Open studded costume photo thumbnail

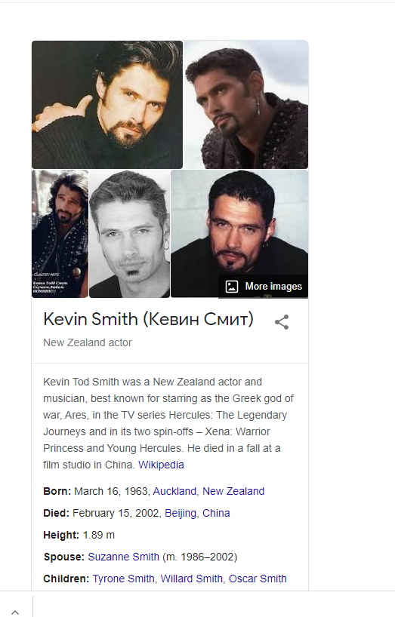point(60,234)
